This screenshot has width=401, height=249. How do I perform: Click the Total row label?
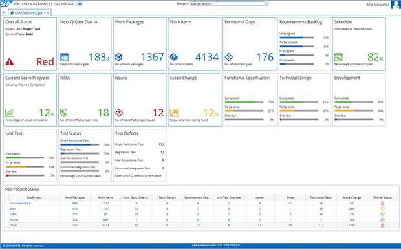(x=14, y=225)
